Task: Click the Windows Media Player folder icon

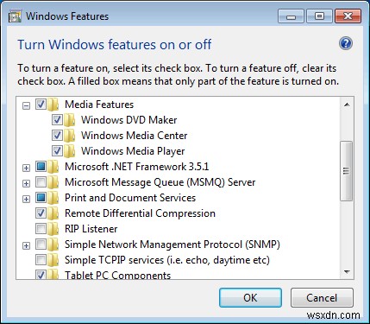Action: (x=69, y=151)
